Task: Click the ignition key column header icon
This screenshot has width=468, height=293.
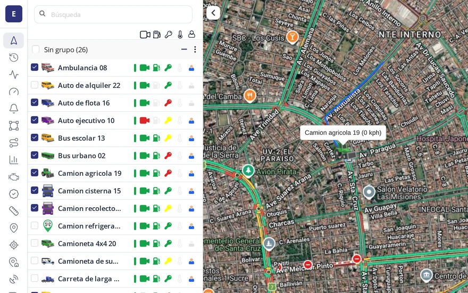Action: point(169,35)
